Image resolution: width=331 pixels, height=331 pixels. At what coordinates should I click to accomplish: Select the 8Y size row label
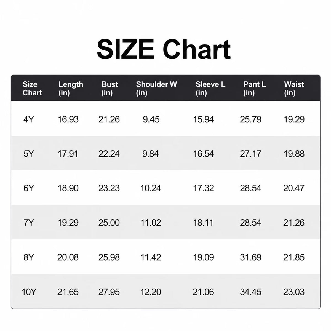(28, 257)
